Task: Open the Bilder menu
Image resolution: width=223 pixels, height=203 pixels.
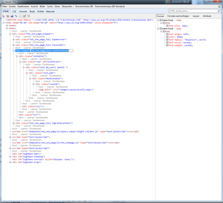Action: (x=42, y=6)
